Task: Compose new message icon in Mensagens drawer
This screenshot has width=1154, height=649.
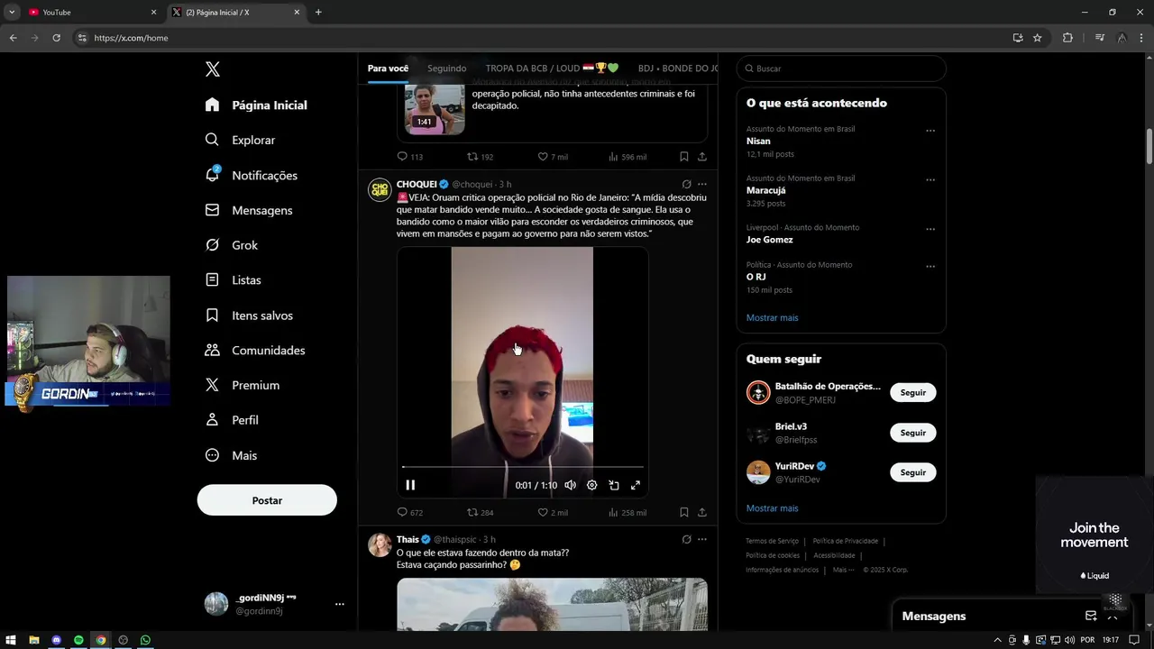Action: pos(1091,616)
